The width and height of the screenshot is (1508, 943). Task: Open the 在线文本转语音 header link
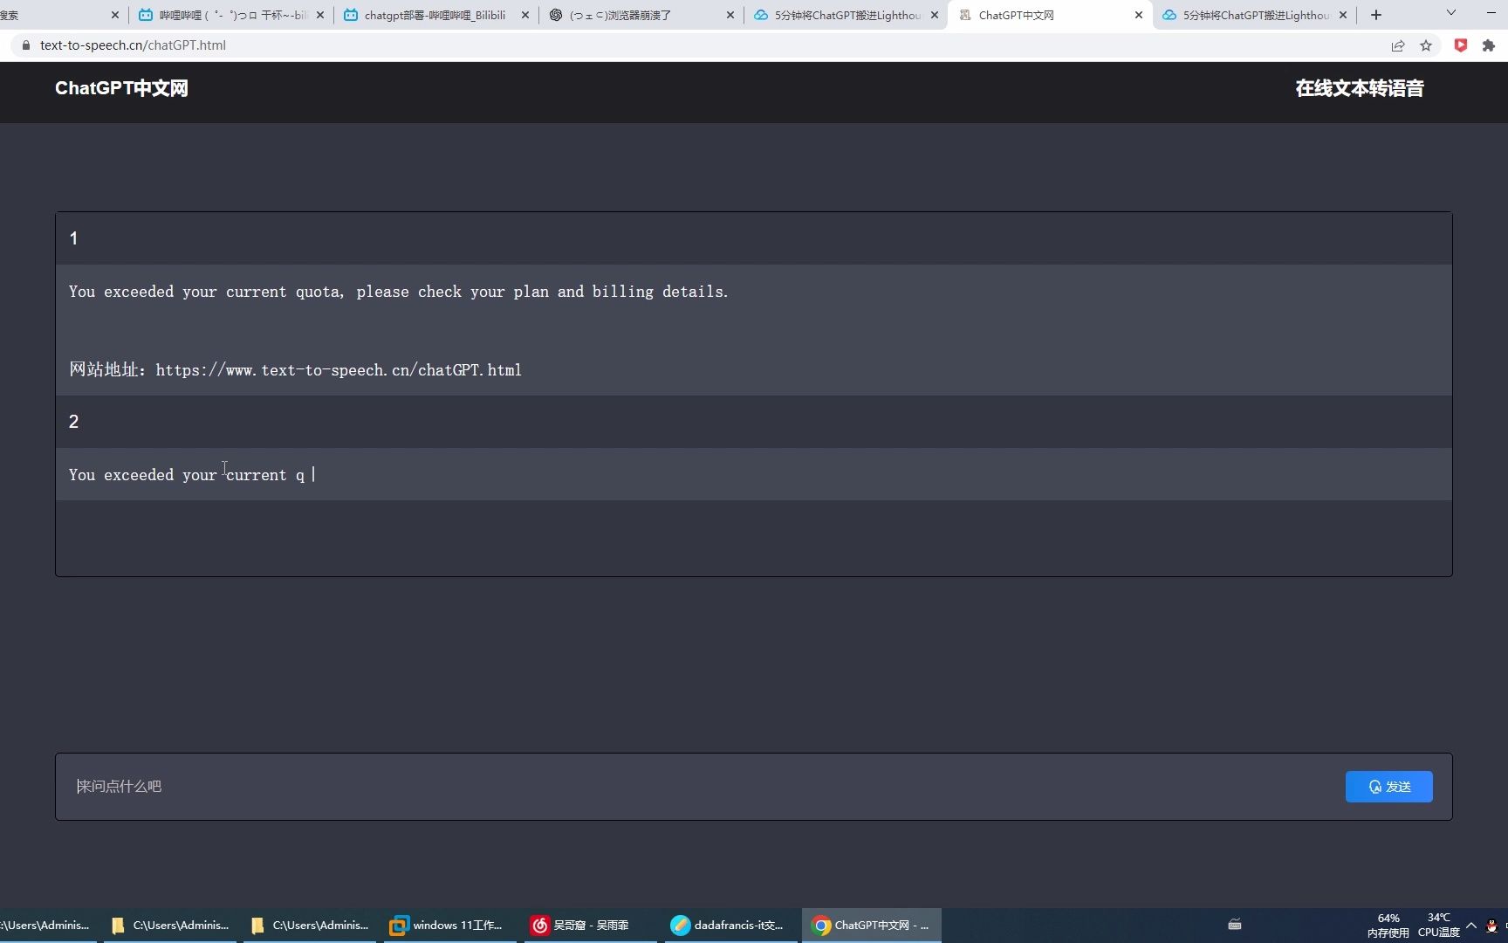coord(1359,88)
